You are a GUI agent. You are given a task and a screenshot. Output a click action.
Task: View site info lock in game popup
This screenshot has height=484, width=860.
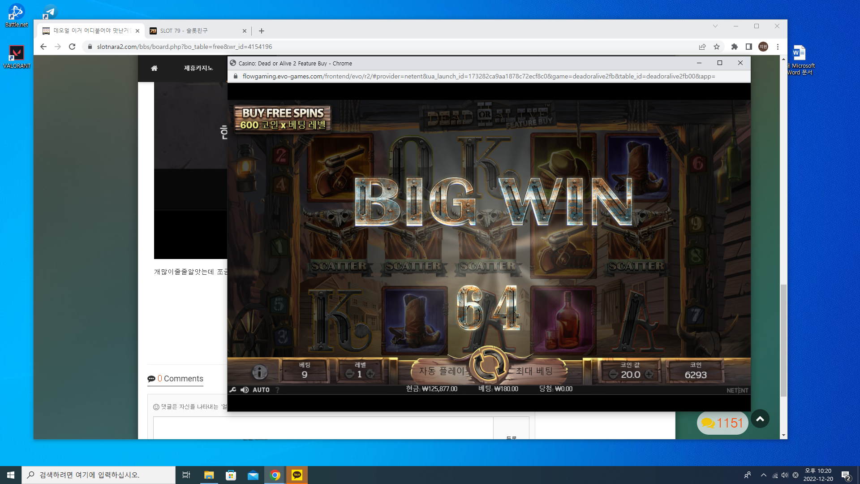point(236,76)
